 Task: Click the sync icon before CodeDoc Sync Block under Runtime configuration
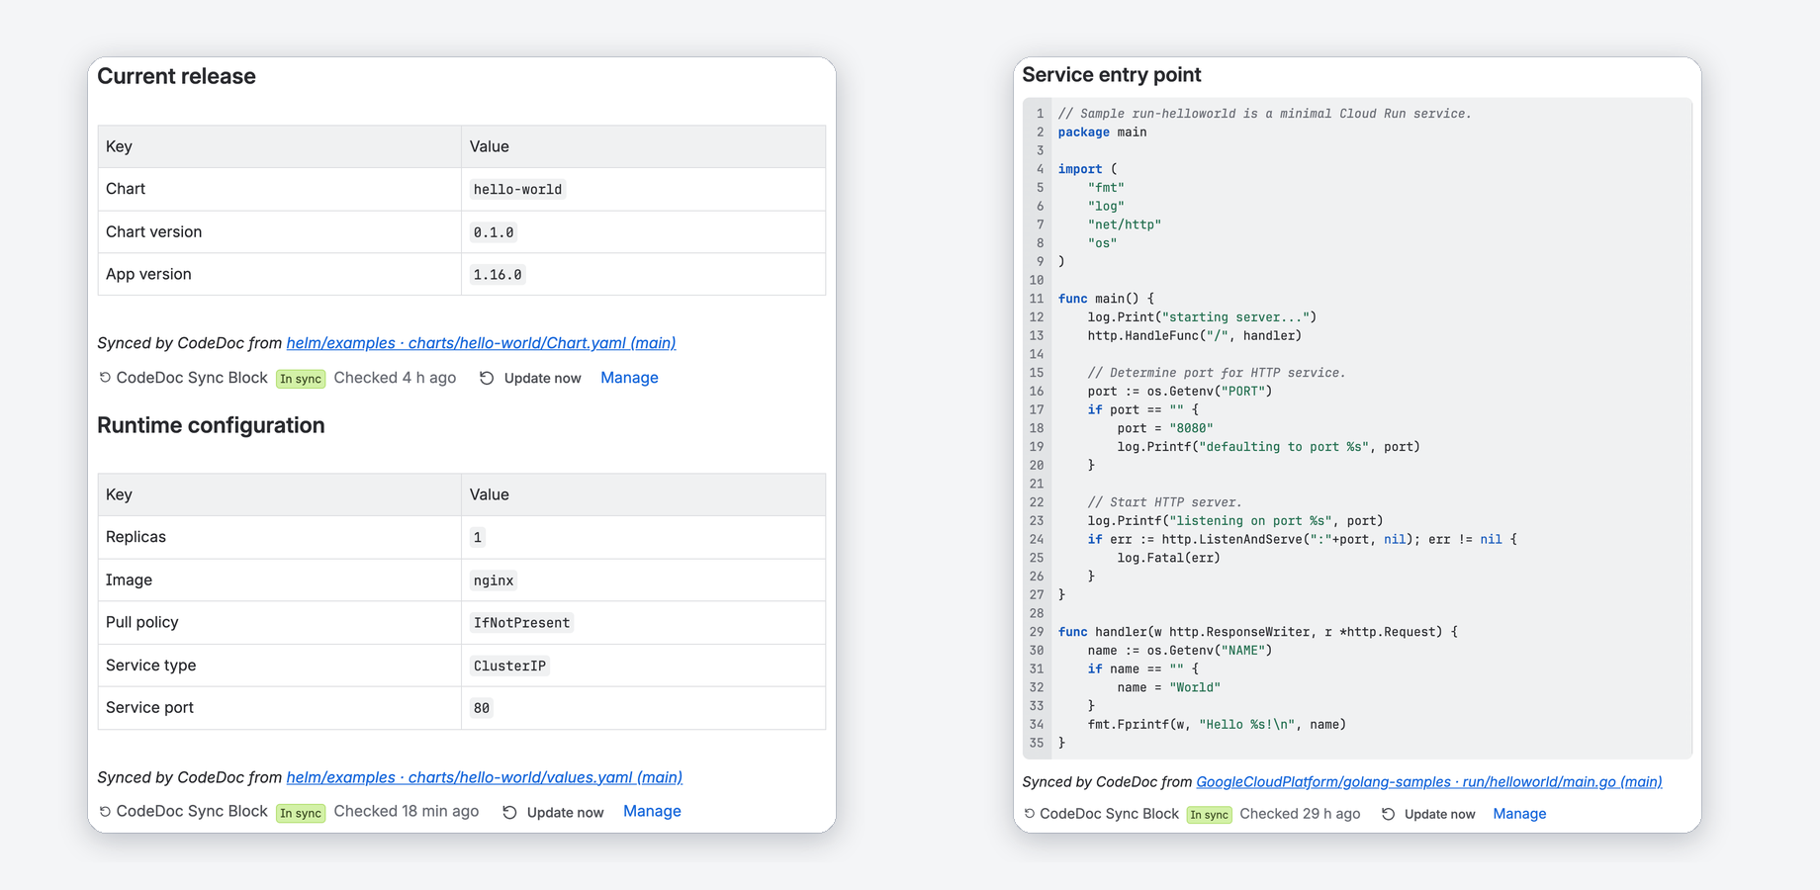coord(105,811)
